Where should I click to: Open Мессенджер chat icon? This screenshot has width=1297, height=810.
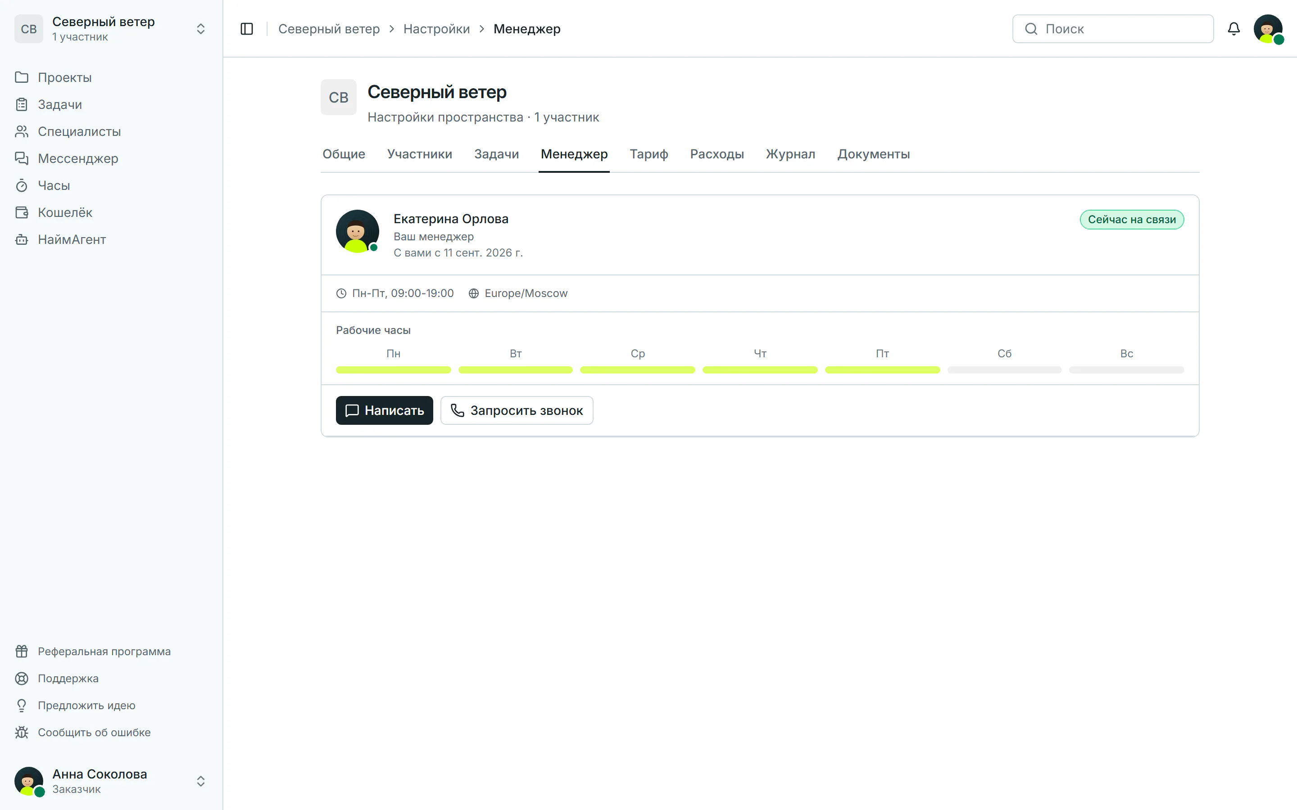pyautogui.click(x=22, y=158)
